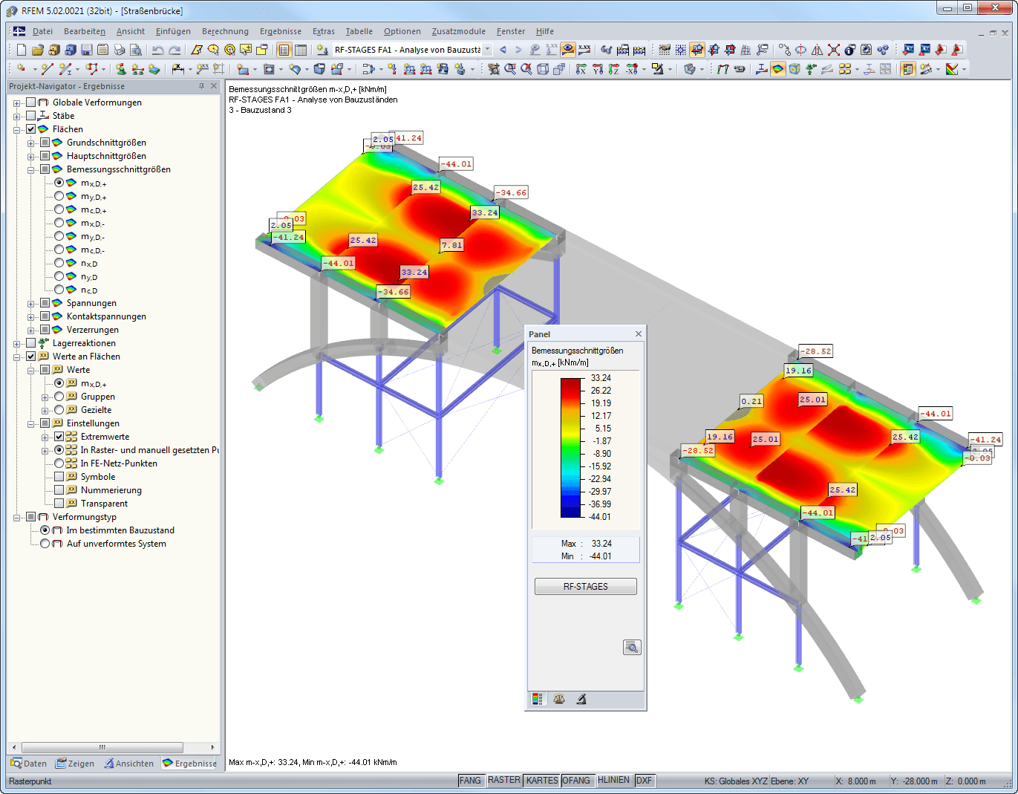Switch to the Ansichten navigator tab
The height and width of the screenshot is (794, 1018).
click(x=129, y=764)
